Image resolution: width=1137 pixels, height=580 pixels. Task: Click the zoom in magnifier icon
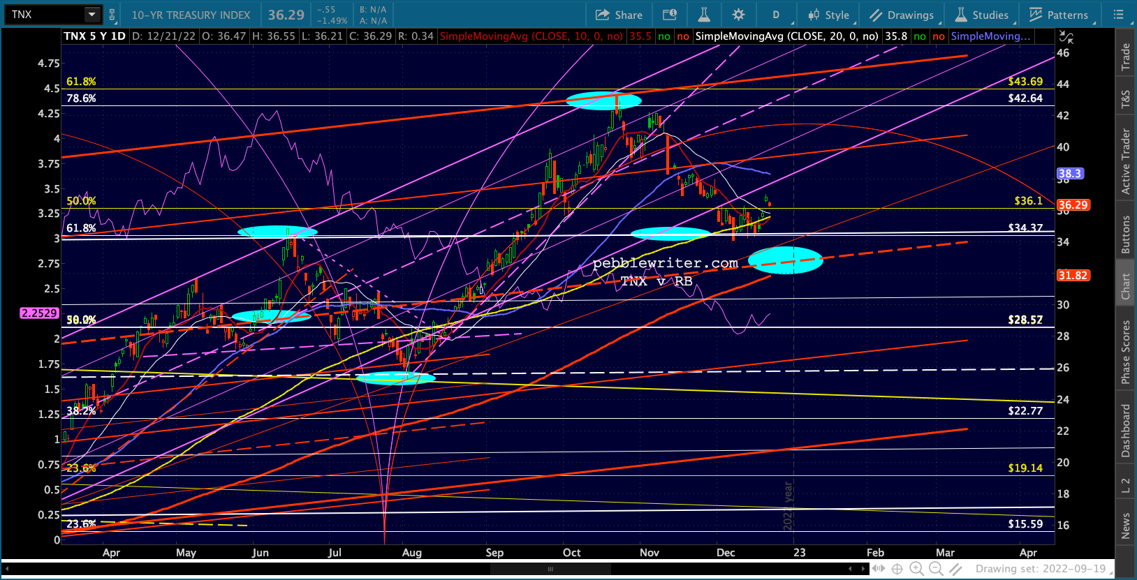[916, 569]
